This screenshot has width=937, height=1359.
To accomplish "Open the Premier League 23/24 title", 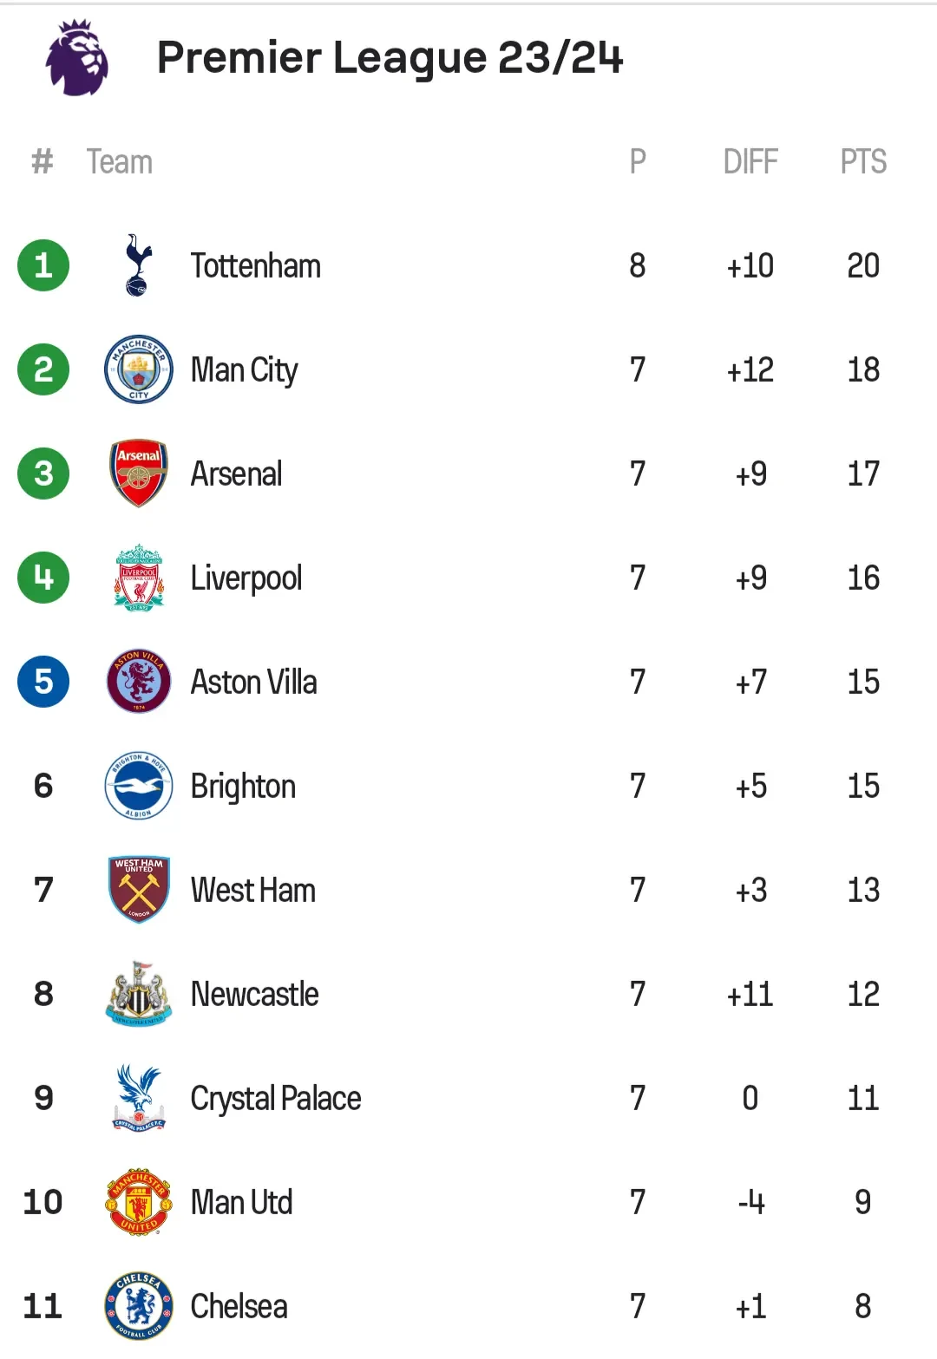I will coord(390,58).
